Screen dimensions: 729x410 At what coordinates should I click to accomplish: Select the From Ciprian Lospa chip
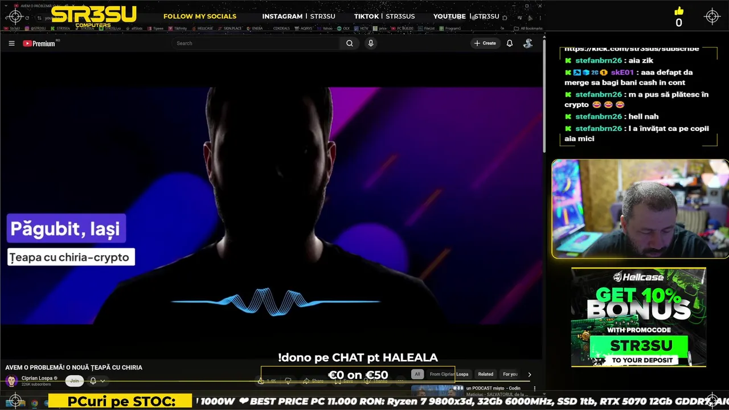coord(449,374)
